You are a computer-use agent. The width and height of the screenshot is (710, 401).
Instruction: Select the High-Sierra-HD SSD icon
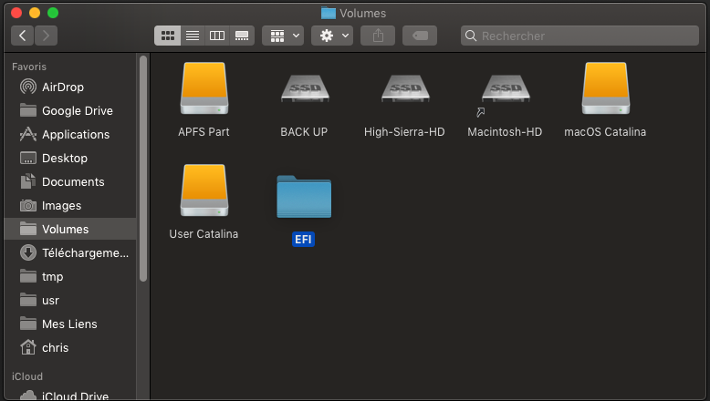pos(405,88)
